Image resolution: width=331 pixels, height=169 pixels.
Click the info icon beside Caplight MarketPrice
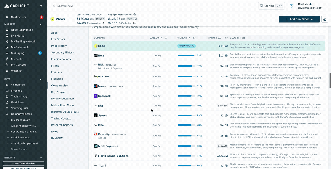coord(135,15)
